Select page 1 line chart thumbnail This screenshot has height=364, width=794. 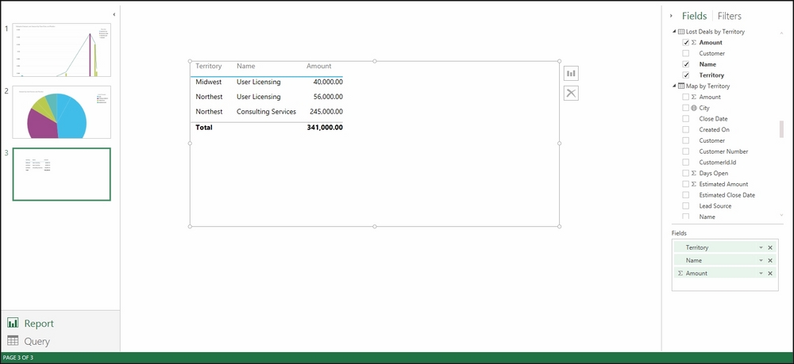click(x=62, y=49)
